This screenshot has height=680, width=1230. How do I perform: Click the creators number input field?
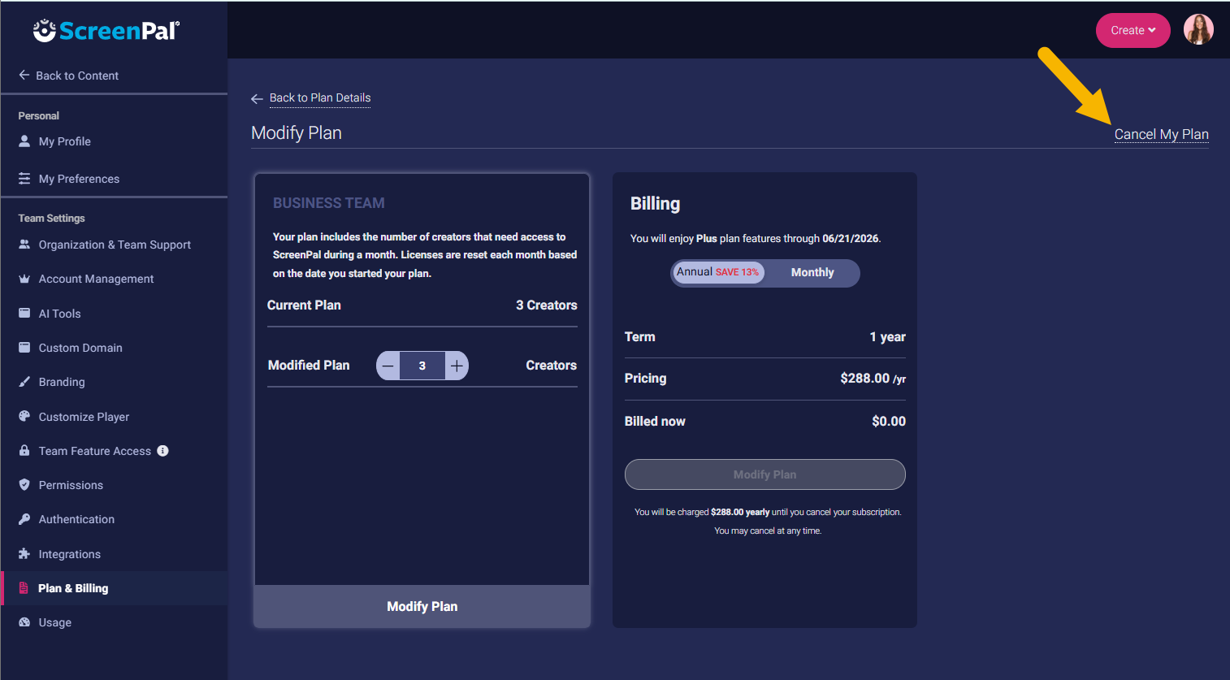click(x=422, y=366)
